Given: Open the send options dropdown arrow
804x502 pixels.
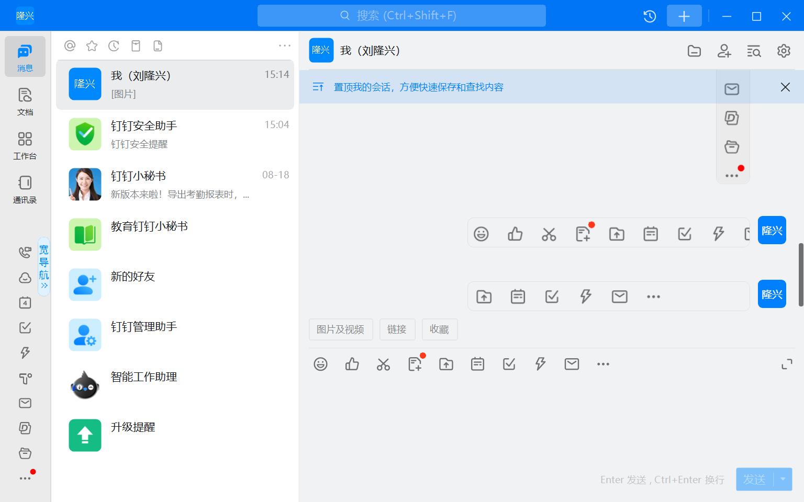Looking at the screenshot, I should tap(783, 480).
